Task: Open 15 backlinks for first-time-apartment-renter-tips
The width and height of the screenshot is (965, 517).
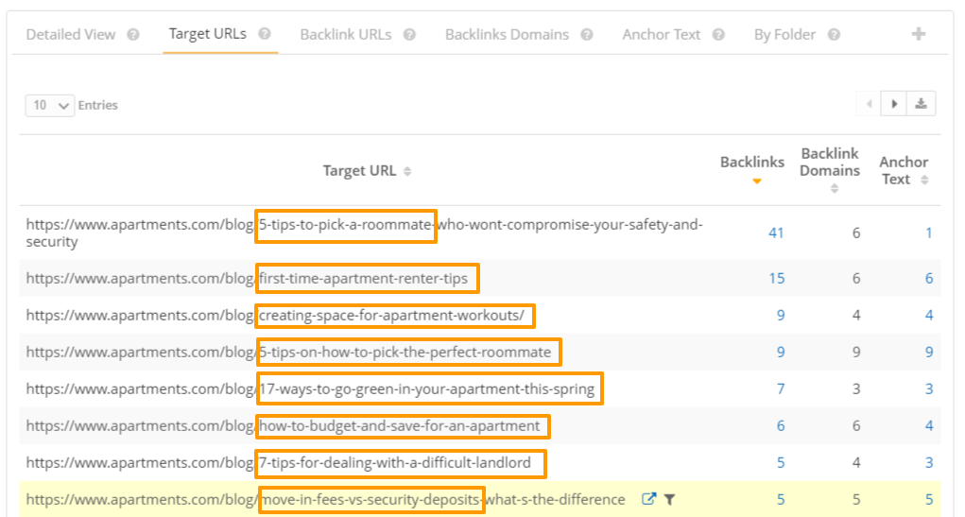Action: click(776, 278)
